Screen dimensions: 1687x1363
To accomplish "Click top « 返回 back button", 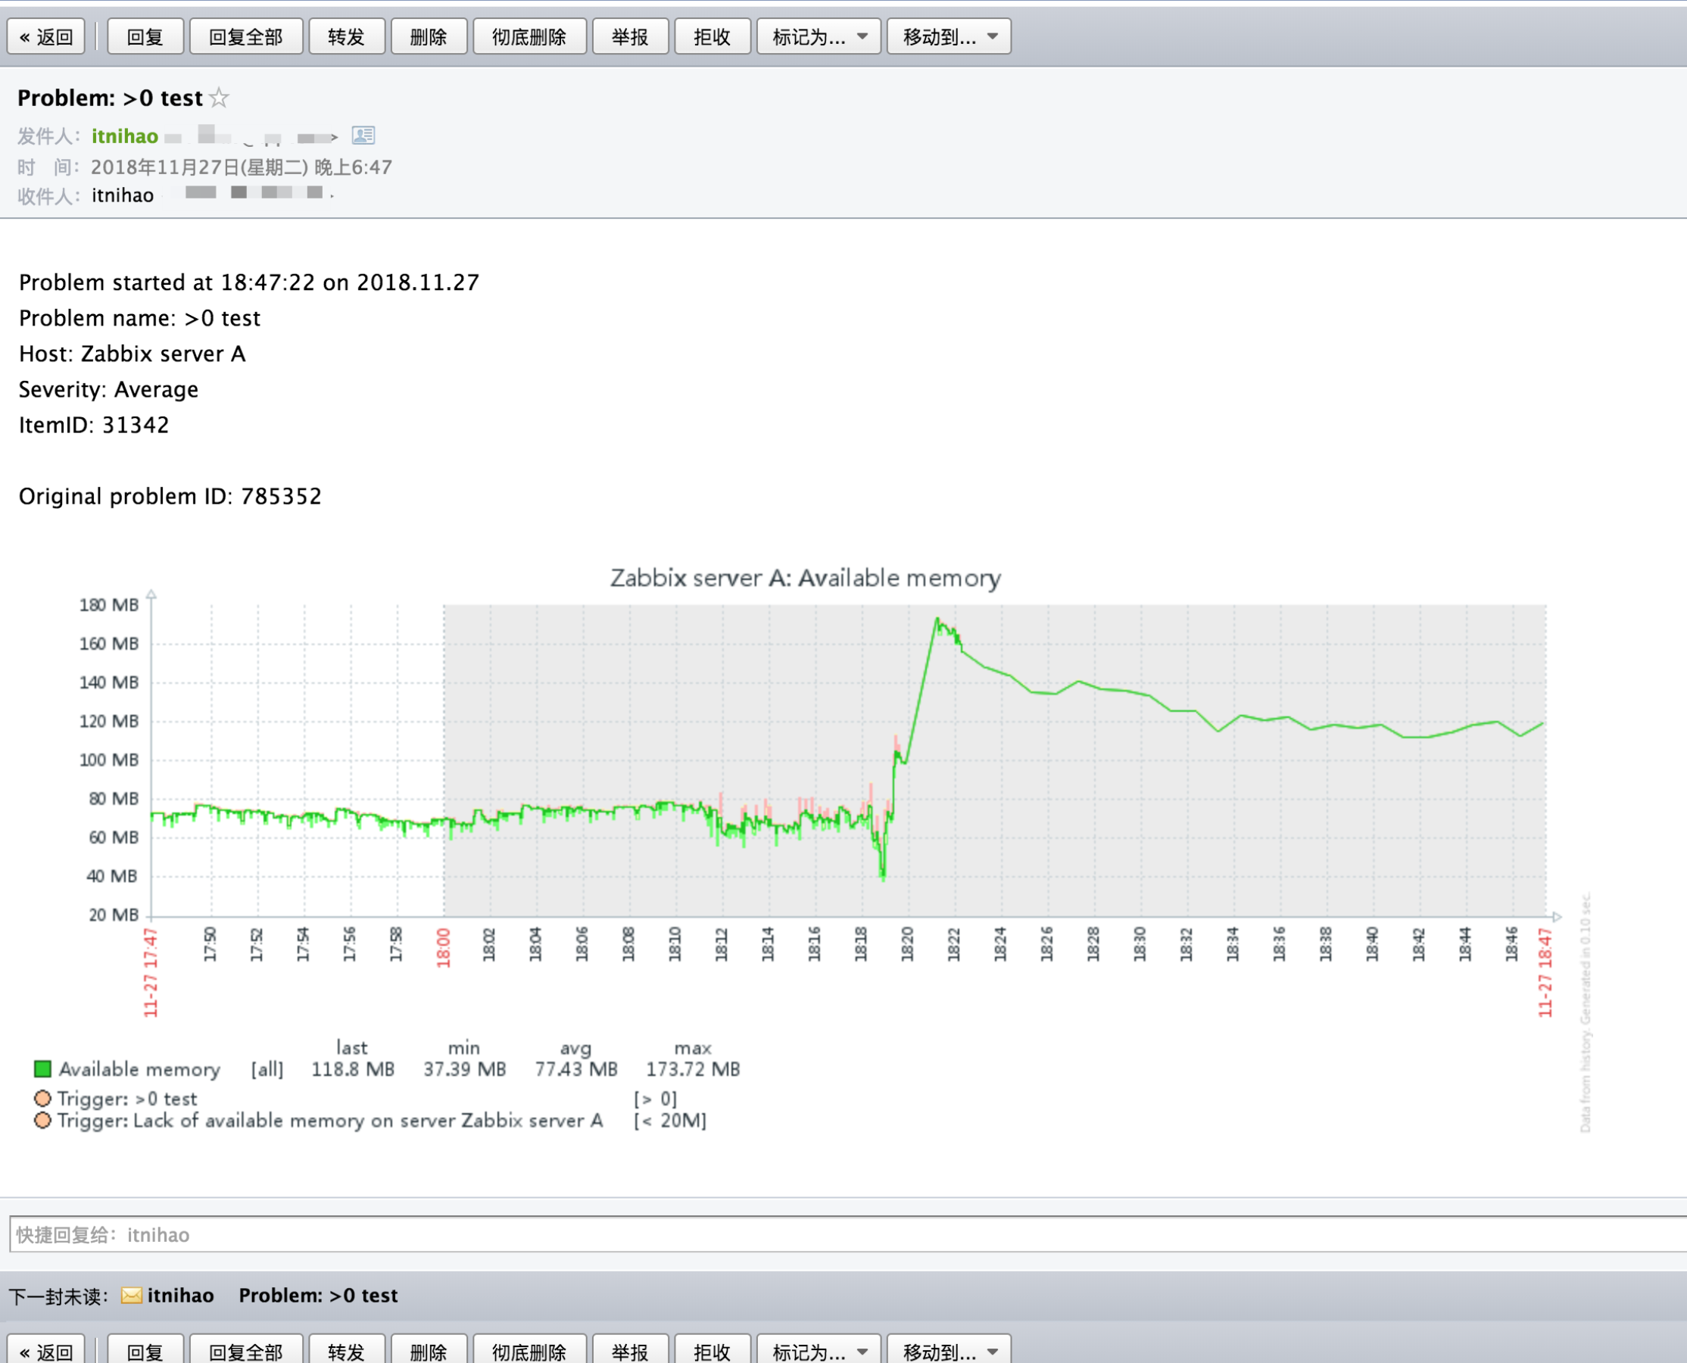I will coord(46,37).
